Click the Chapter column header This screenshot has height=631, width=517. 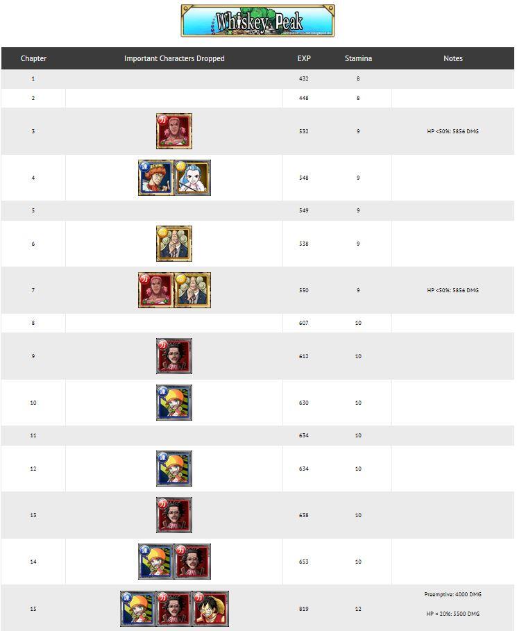(x=33, y=58)
